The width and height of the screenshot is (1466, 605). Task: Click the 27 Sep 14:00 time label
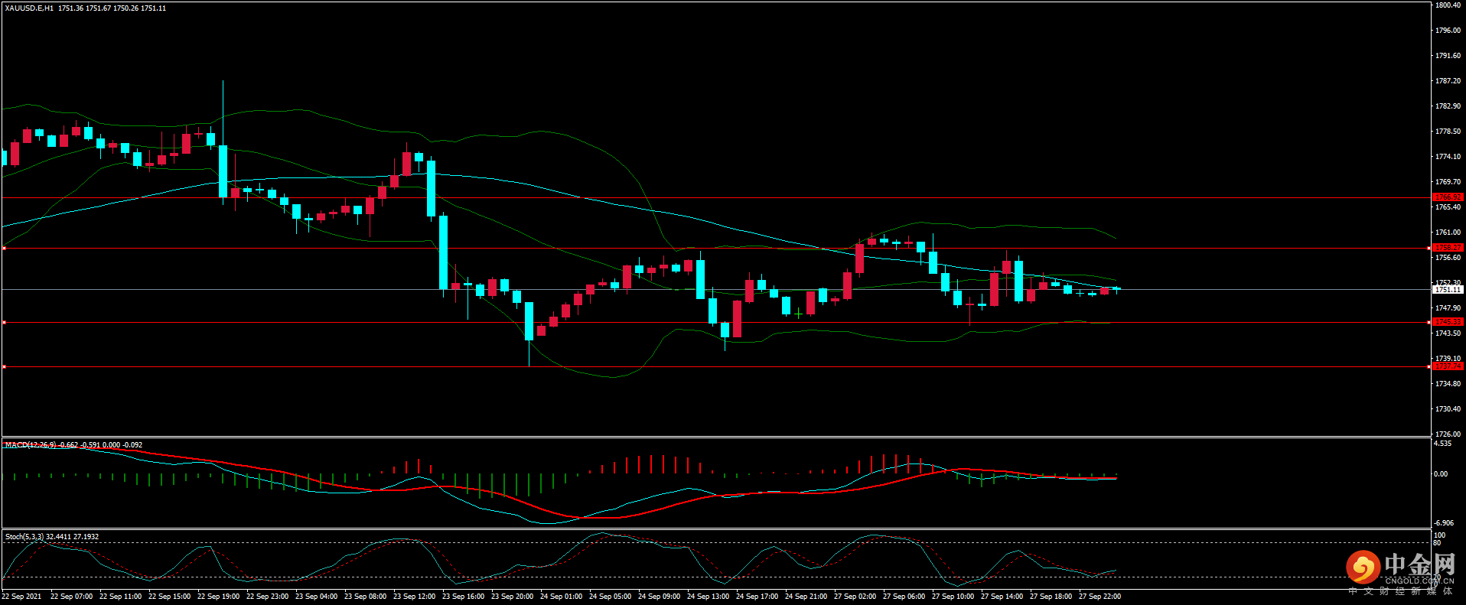point(1002,597)
